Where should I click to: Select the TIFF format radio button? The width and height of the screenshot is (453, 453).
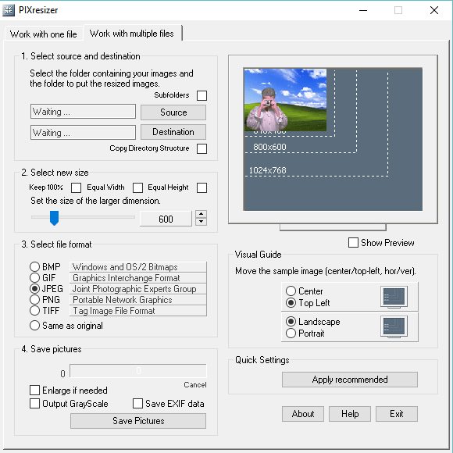(34, 311)
